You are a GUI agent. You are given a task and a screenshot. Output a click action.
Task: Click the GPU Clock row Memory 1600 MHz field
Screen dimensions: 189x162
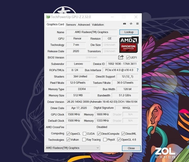103,114
